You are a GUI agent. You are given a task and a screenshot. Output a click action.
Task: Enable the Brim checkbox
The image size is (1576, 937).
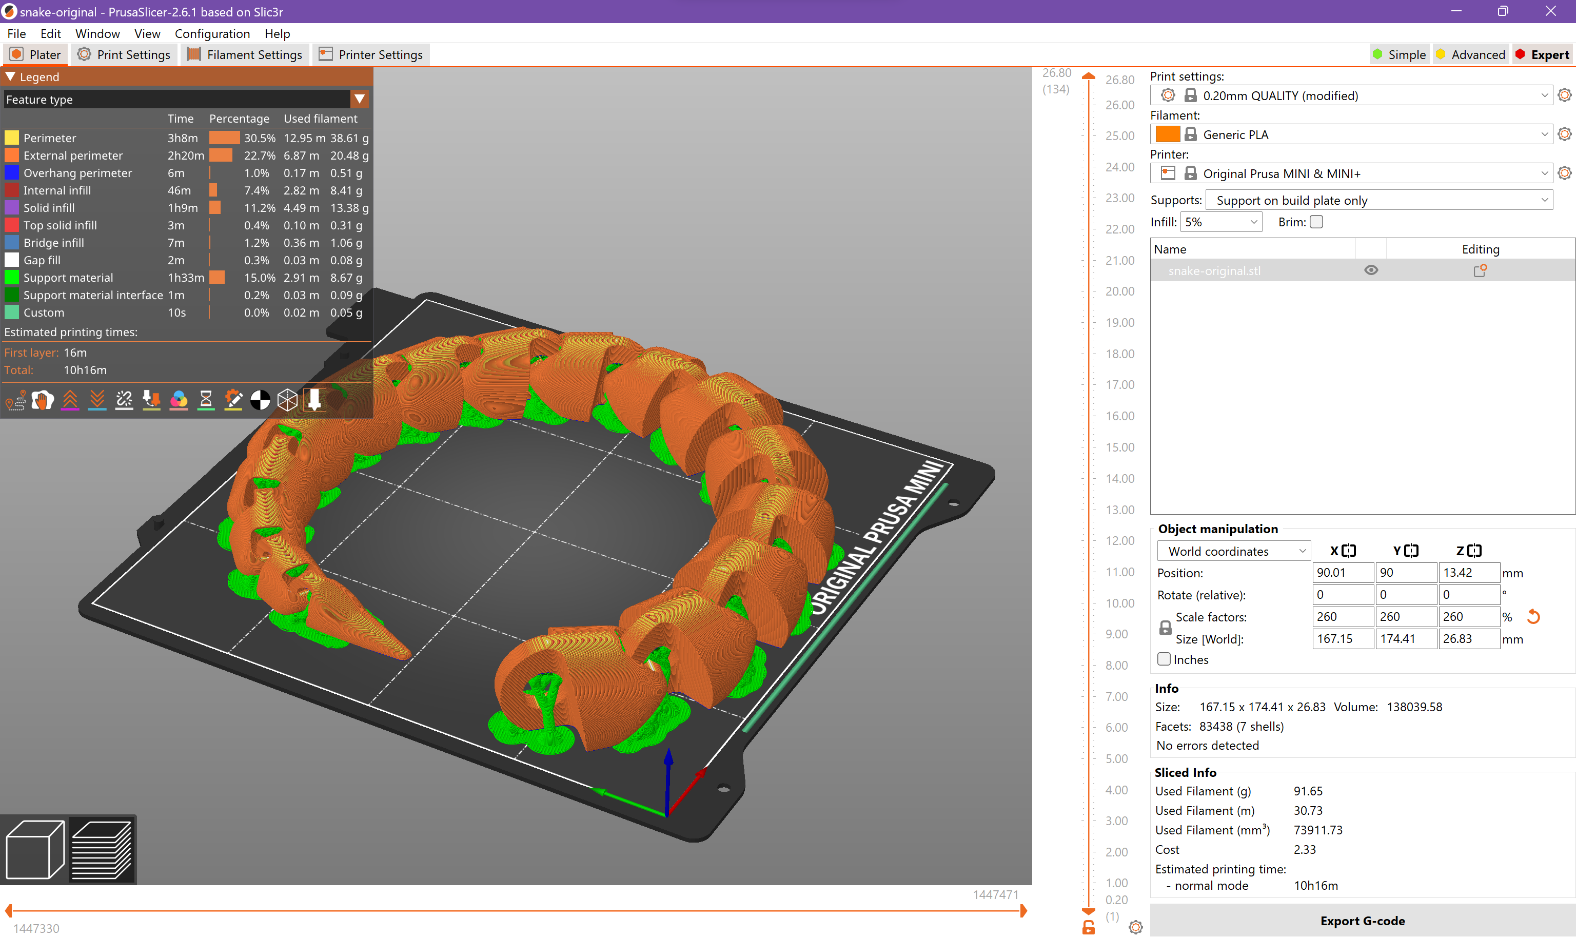click(1316, 222)
